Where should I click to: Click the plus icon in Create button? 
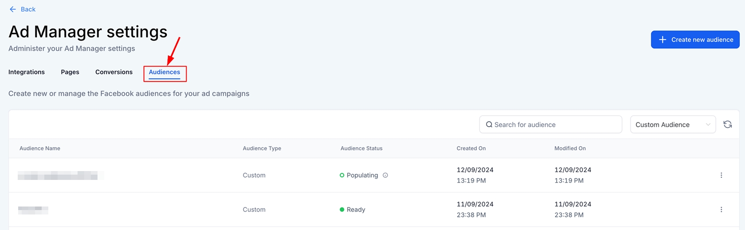[x=663, y=40]
